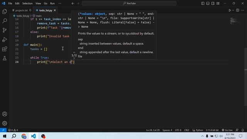The image size is (247, 139).
Task: Go back with the navigation arrow
Action: coord(73,3)
